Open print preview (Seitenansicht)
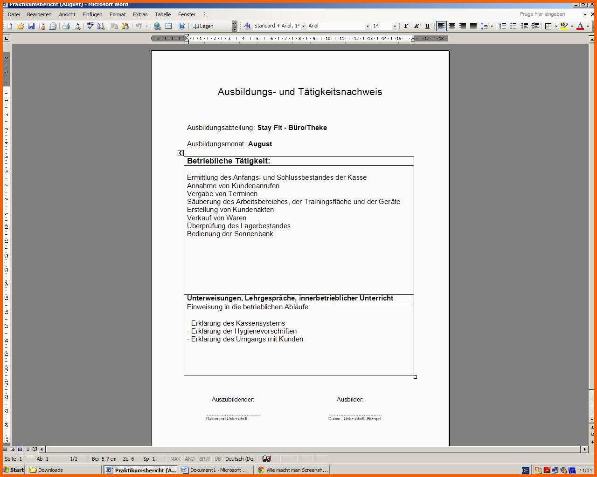The height and width of the screenshot is (477, 597). tap(76, 26)
